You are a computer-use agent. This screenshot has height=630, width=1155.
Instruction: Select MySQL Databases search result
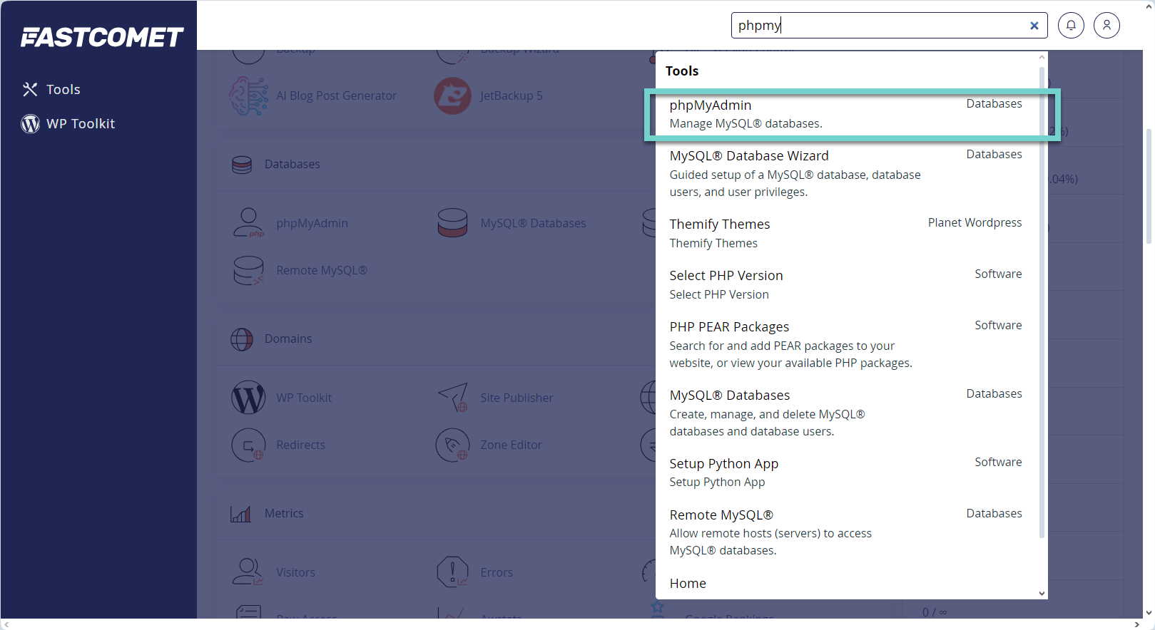pyautogui.click(x=846, y=413)
